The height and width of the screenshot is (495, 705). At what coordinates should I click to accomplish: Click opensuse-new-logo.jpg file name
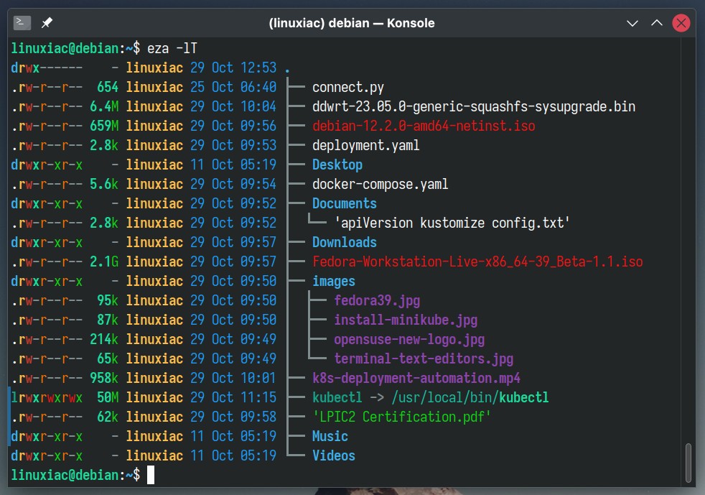tap(409, 339)
